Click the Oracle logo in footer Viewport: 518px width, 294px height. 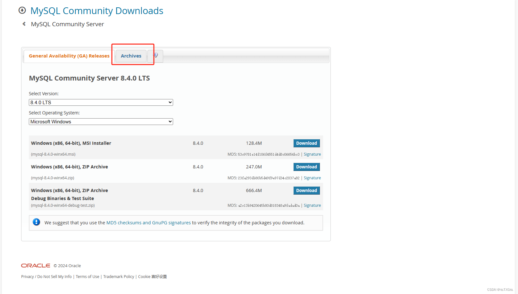point(36,266)
